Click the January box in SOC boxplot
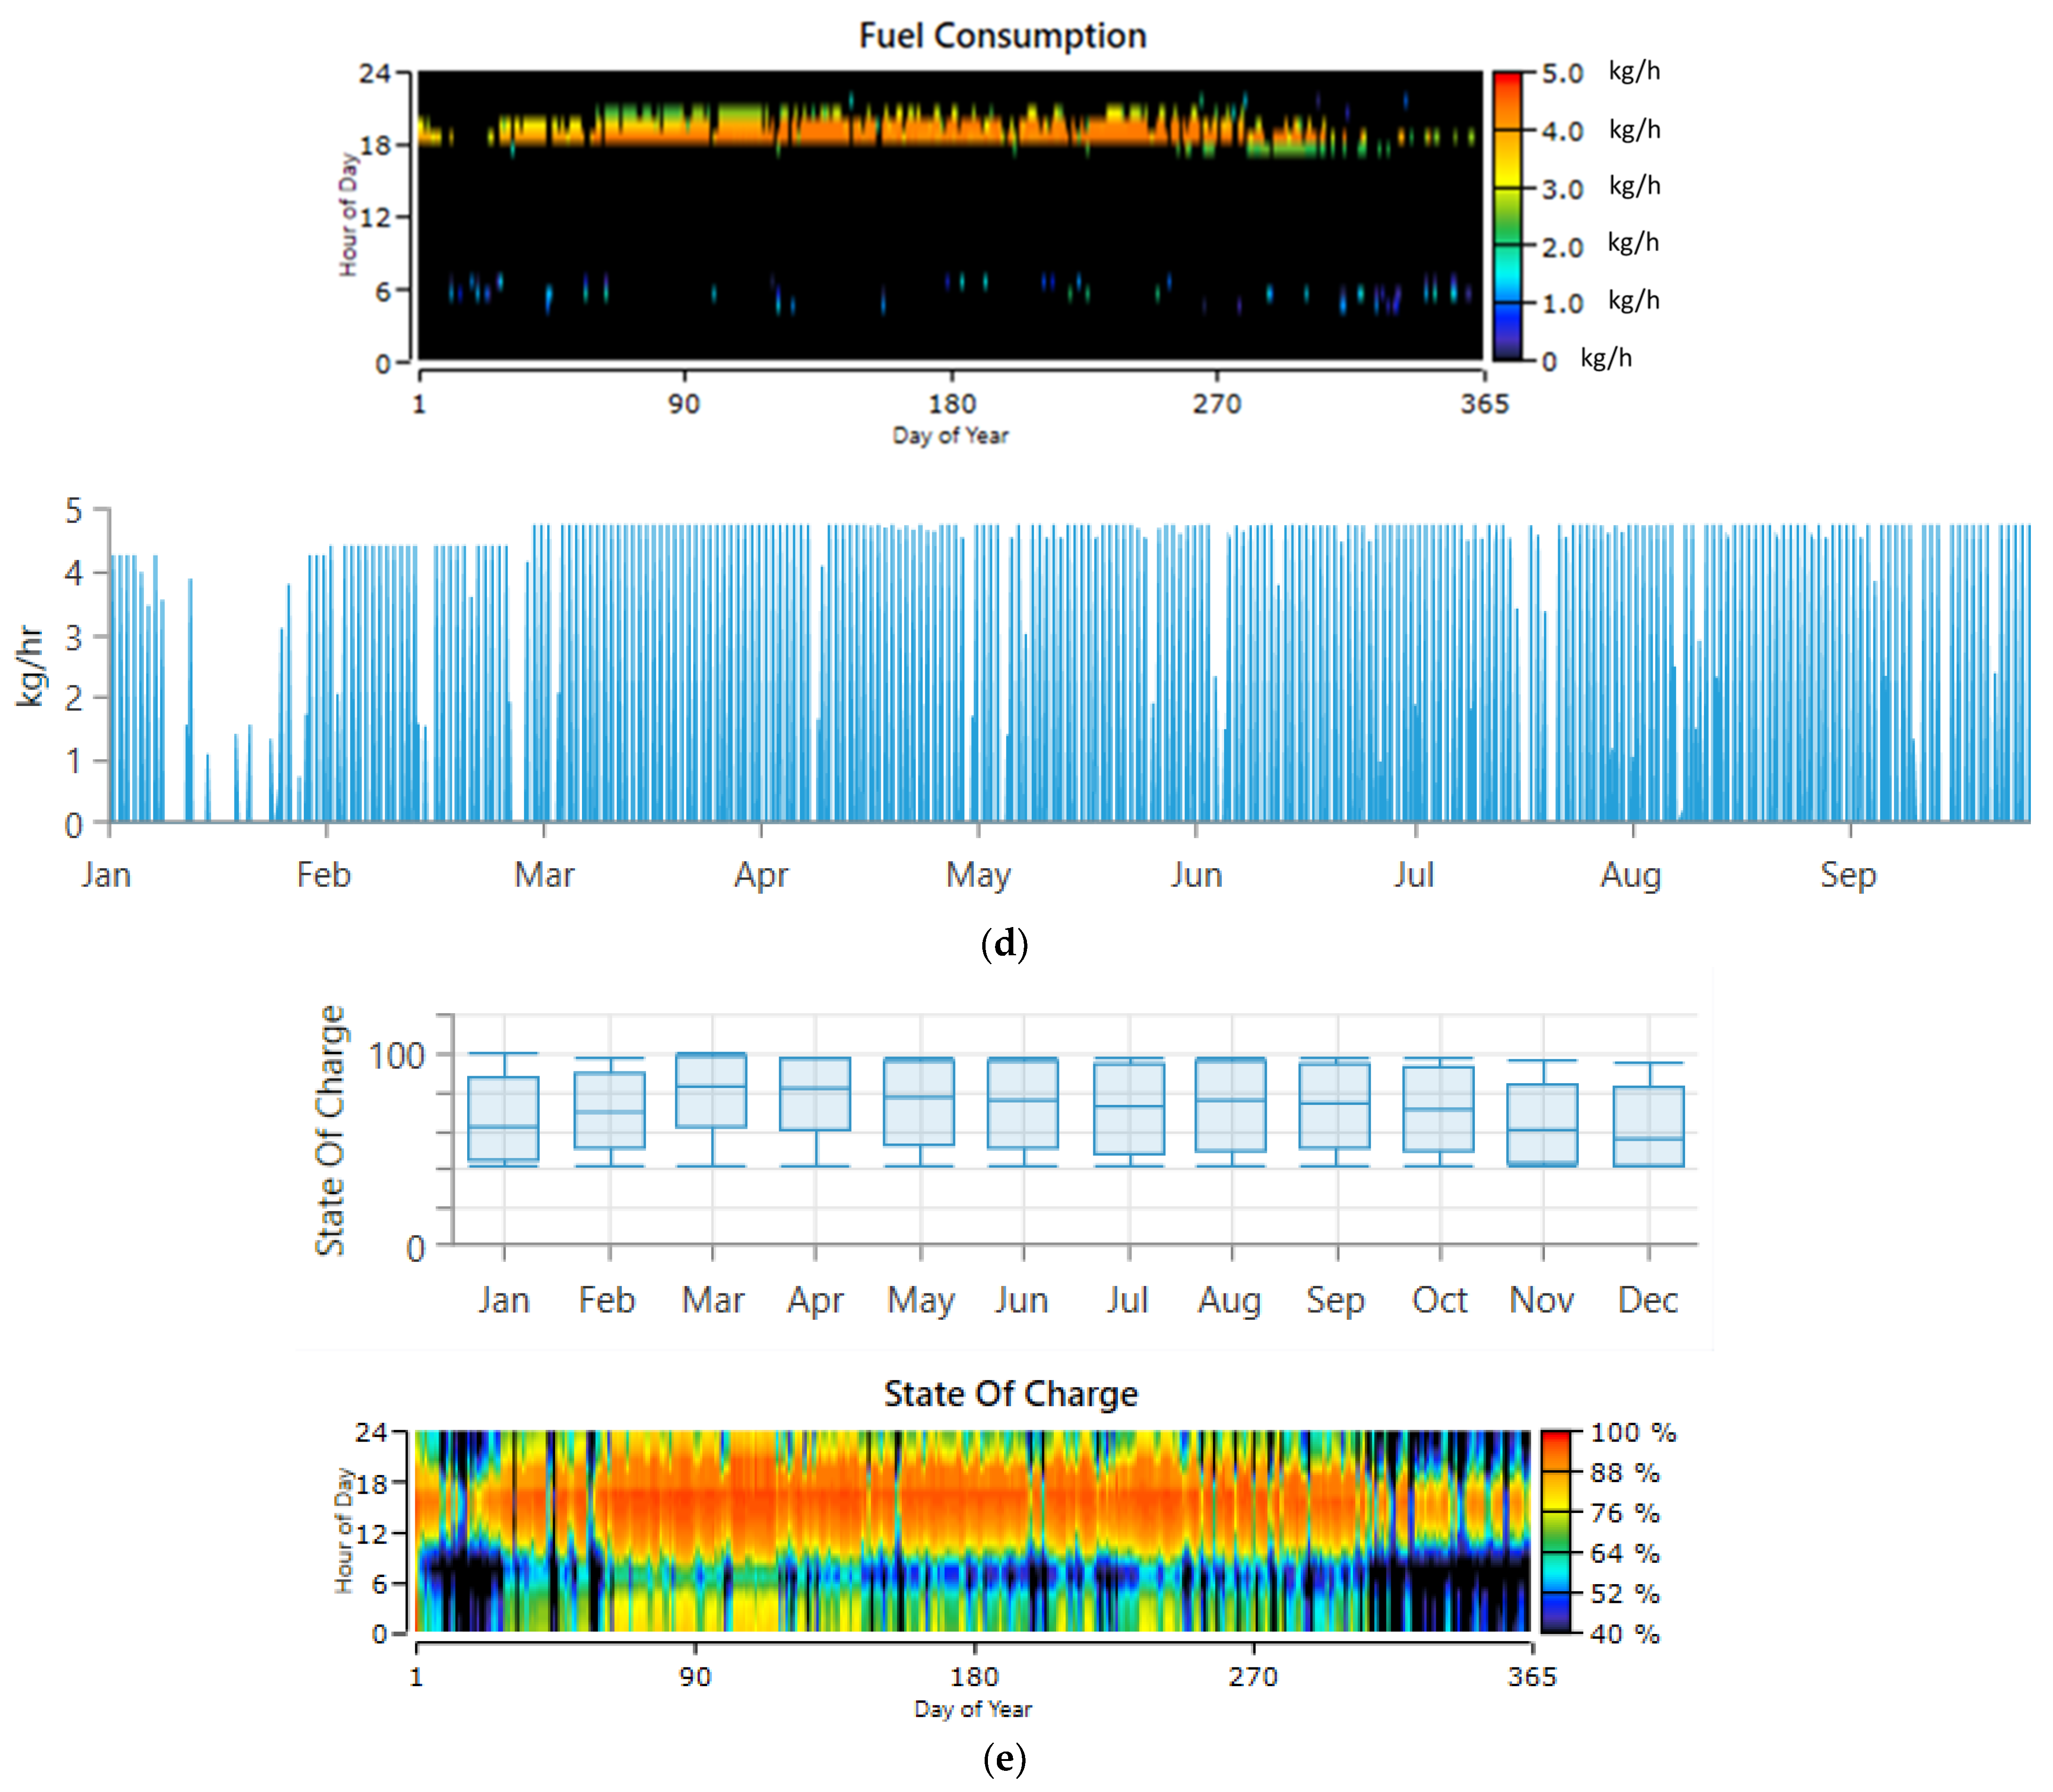This screenshot has height=1792, width=2053. [x=503, y=1118]
